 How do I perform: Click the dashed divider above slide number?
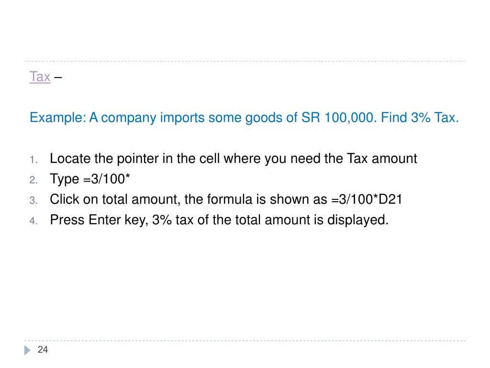coord(245,341)
